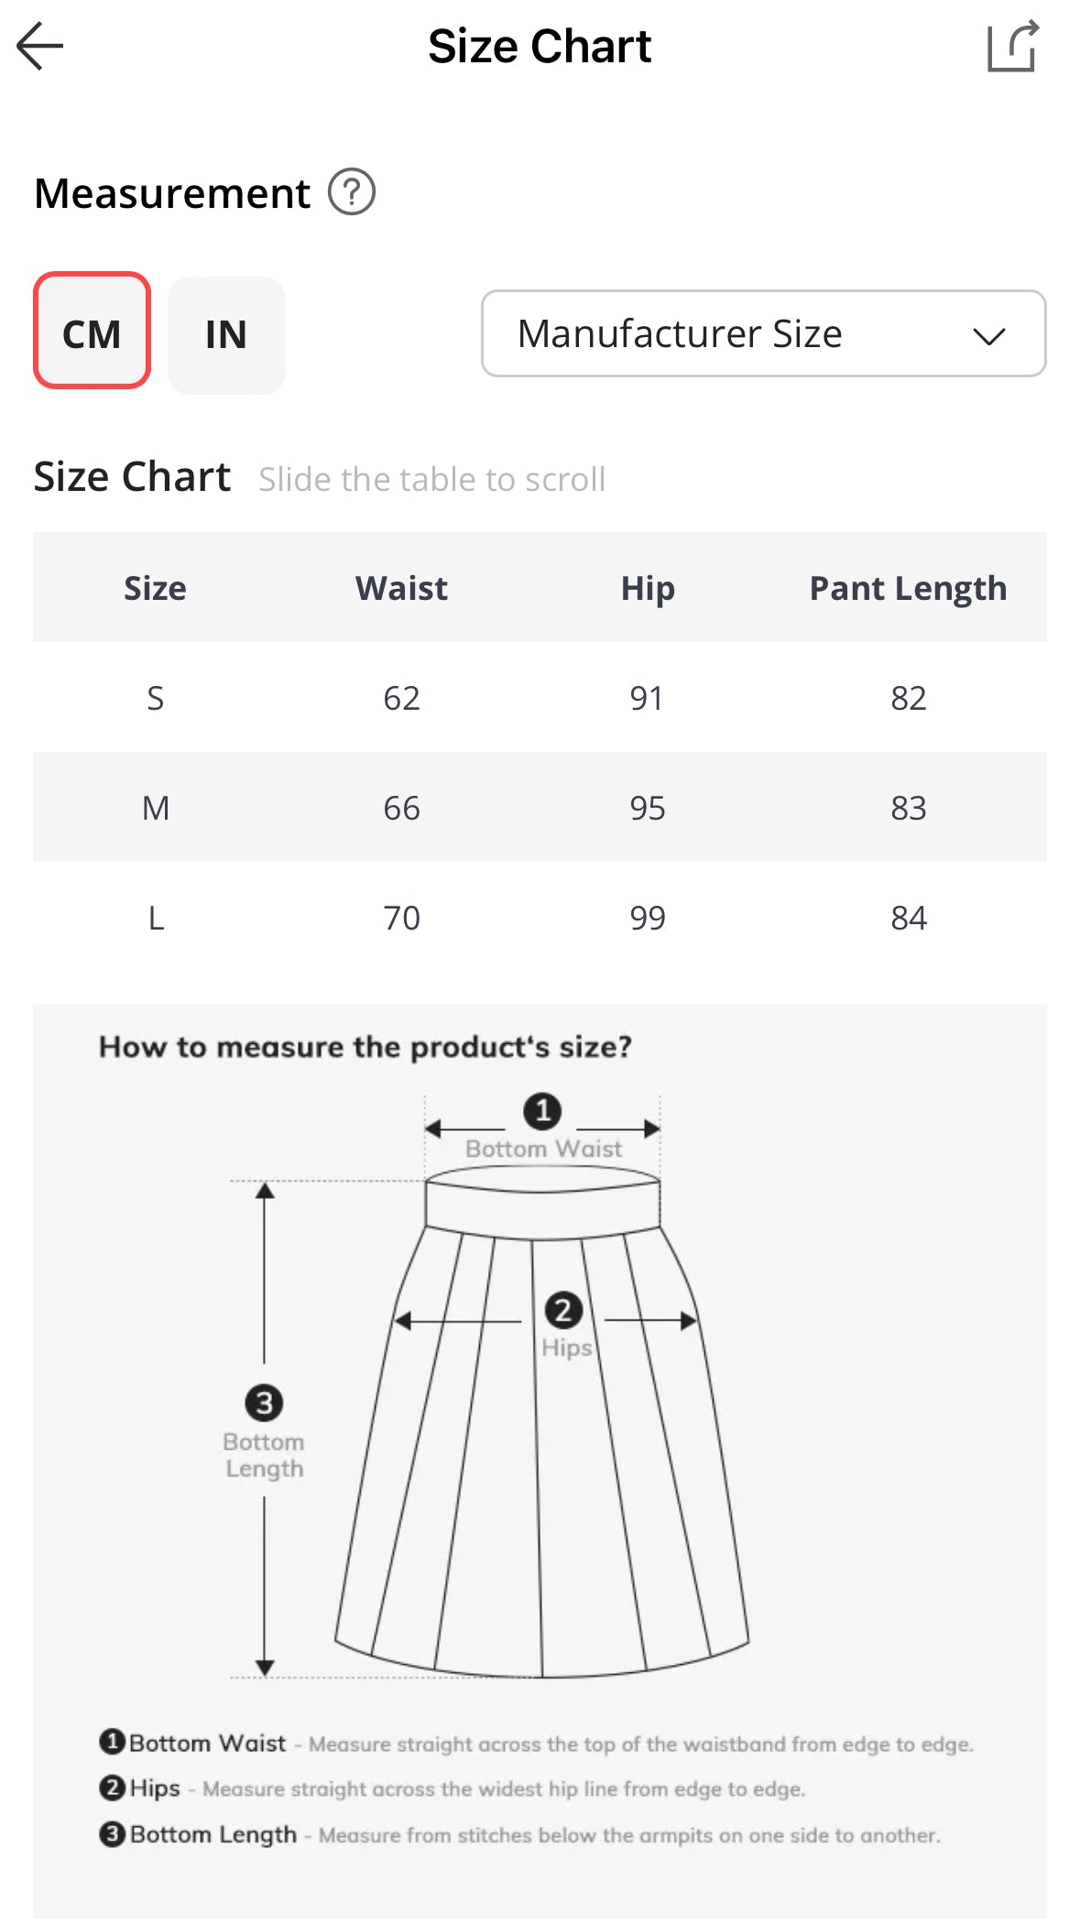Tap the Bottom Waist marker labeled 1

tap(542, 1112)
